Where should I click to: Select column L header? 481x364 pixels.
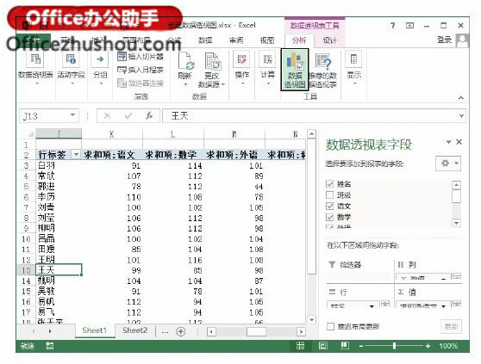point(172,134)
